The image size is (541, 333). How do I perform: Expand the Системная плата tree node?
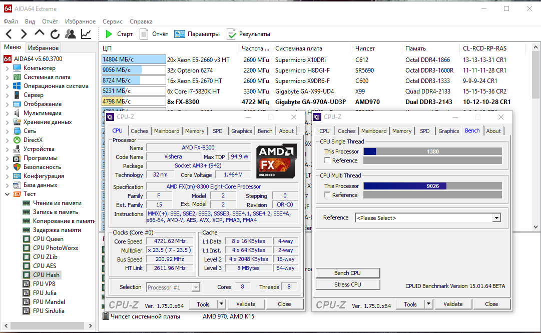(x=7, y=77)
